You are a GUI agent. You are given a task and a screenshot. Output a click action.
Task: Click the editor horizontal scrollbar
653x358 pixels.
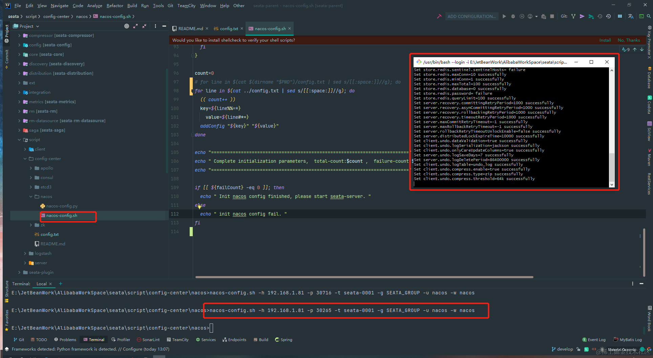coord(364,277)
